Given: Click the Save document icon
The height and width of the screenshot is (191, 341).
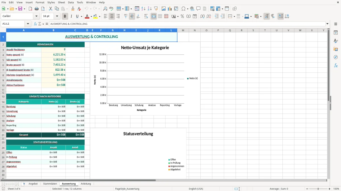Looking at the screenshot, I should (x=20, y=9).
